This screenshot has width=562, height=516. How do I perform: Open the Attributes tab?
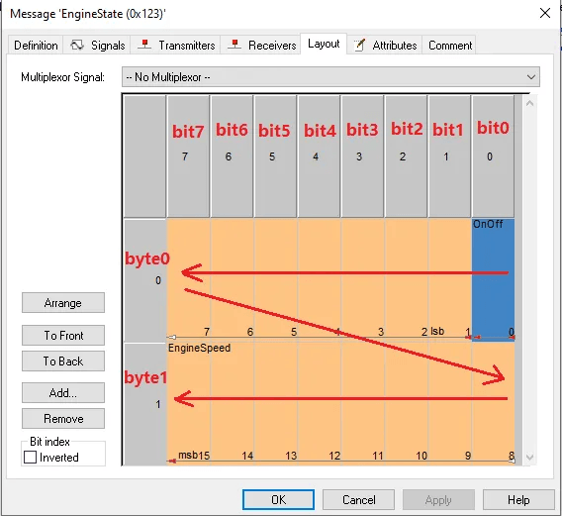[x=385, y=46]
